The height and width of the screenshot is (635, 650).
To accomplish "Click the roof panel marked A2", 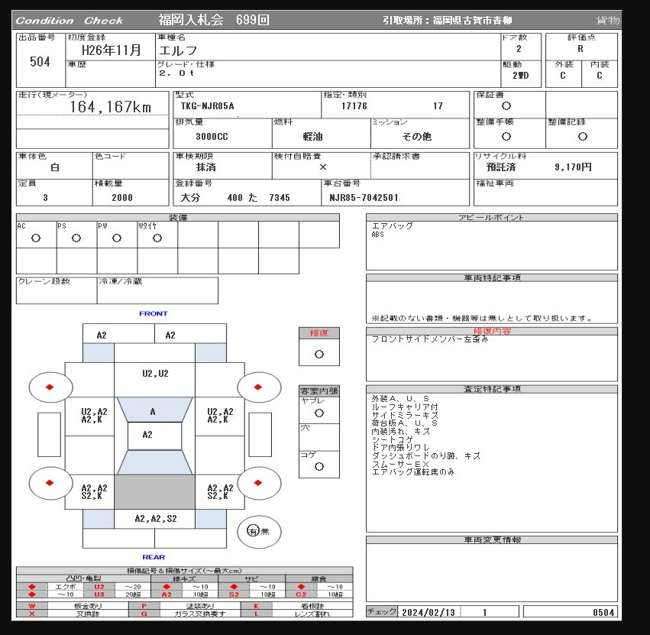I will (x=147, y=435).
